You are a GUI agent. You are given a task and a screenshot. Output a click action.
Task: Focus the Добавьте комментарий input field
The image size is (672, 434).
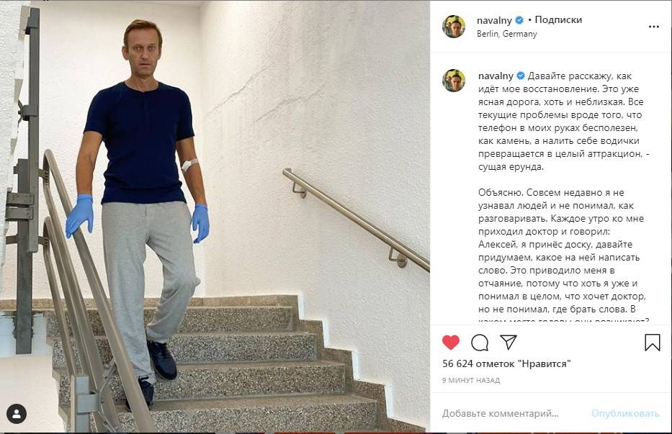[x=500, y=413]
